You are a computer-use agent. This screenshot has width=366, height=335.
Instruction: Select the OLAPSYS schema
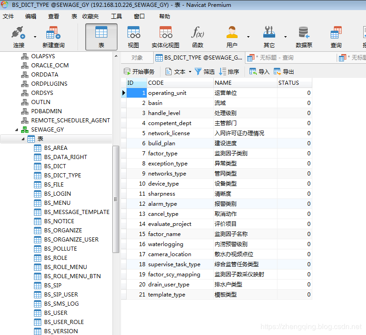click(43, 56)
